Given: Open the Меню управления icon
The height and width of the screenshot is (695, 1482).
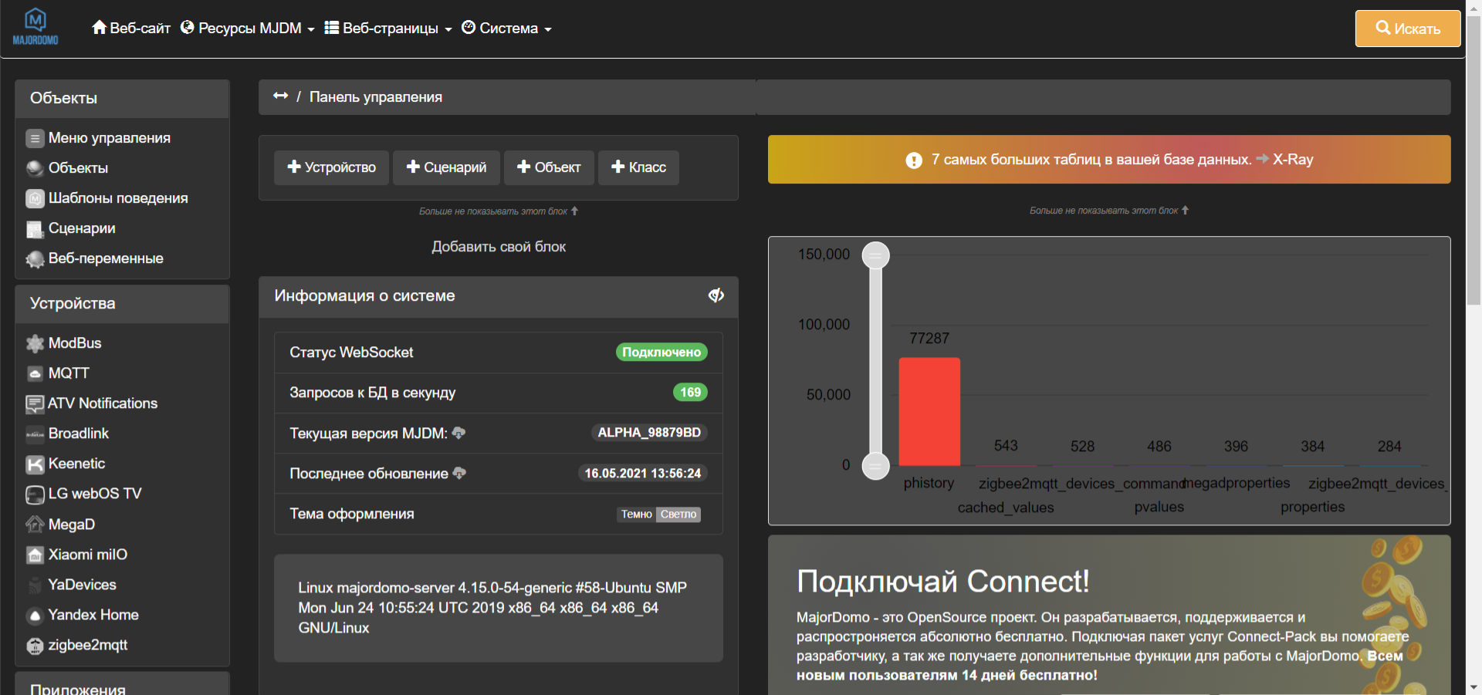Looking at the screenshot, I should click(35, 138).
